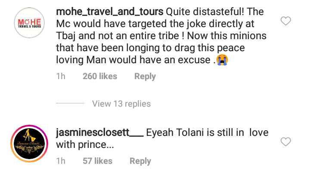
Task: Select the 'Eyeah Tolani is still in love' text
Action: tap(207, 132)
